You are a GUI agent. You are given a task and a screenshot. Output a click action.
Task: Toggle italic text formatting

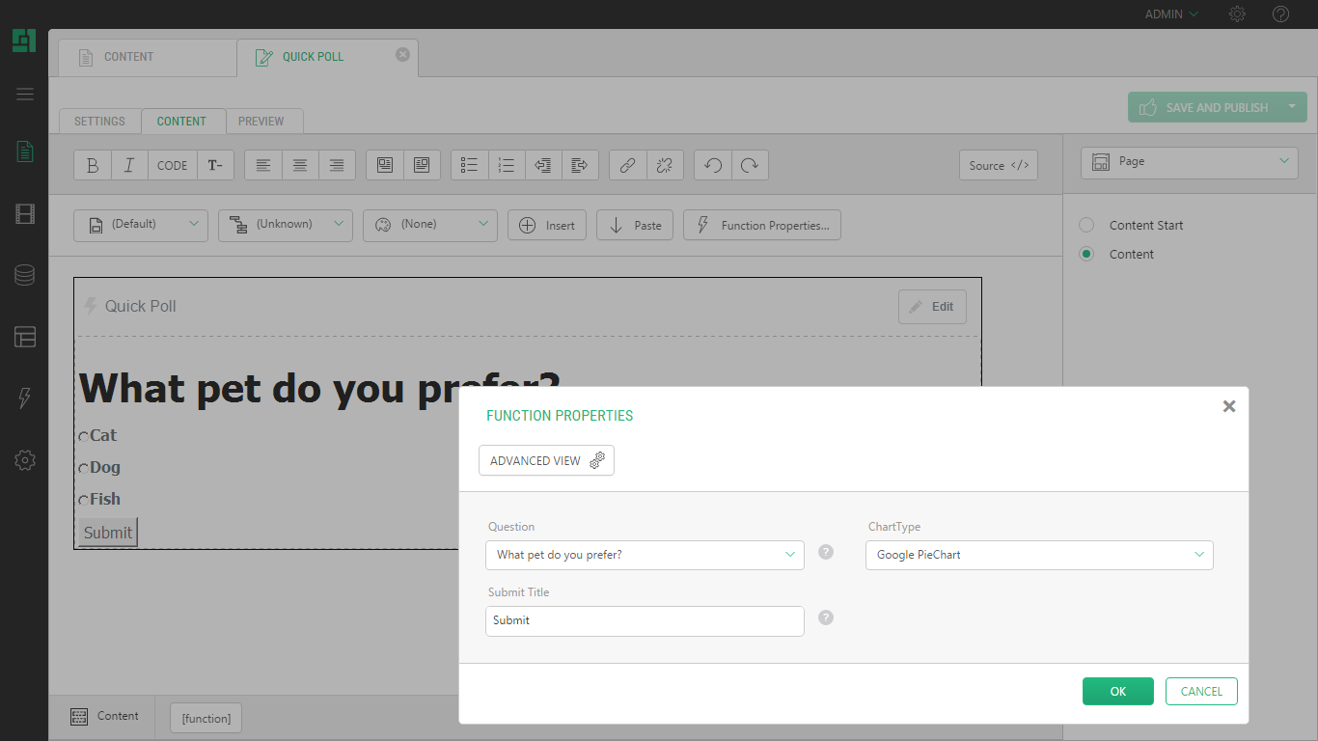click(129, 165)
